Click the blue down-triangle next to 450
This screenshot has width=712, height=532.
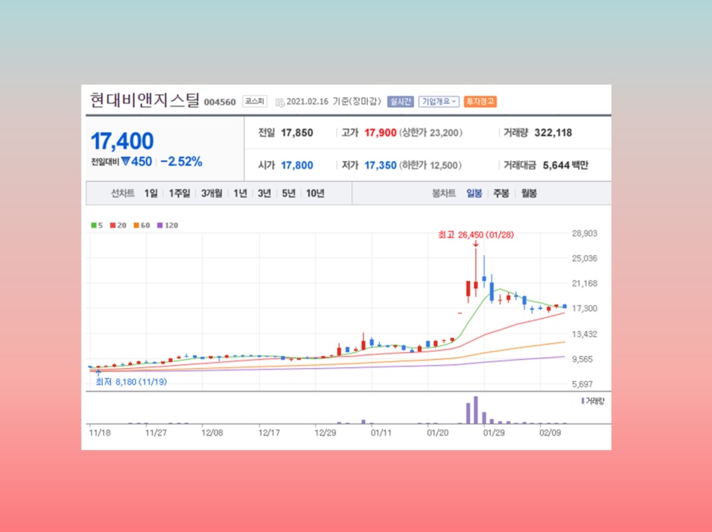125,161
